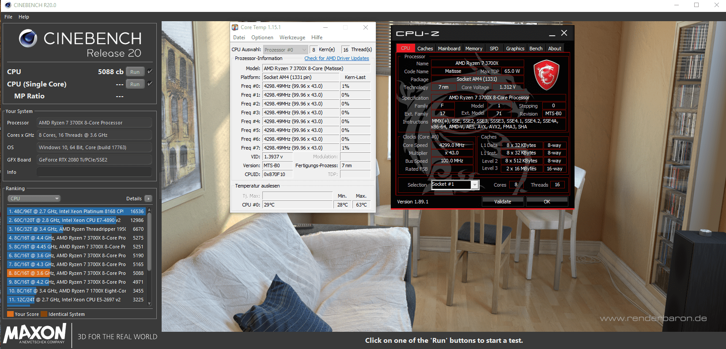Click the orange Your Score legend swatch
726x349 pixels.
coord(10,314)
